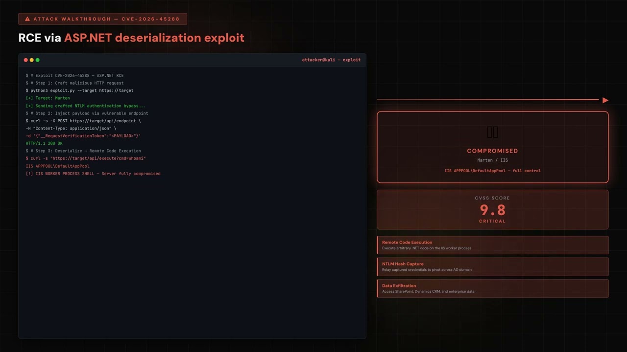Click the '# Step 1: Craft malicious HTTP request' line
627x352 pixels.
[x=74, y=83]
